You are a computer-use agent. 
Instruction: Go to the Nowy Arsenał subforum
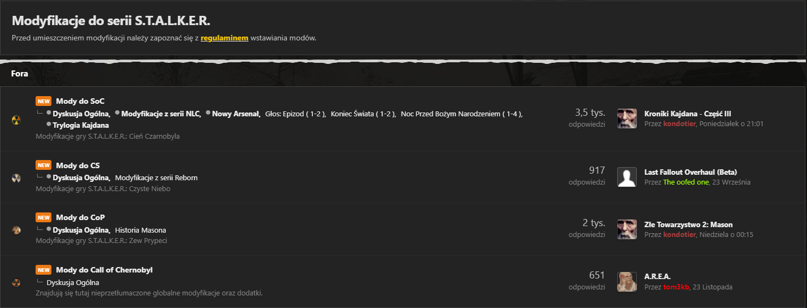[236, 114]
